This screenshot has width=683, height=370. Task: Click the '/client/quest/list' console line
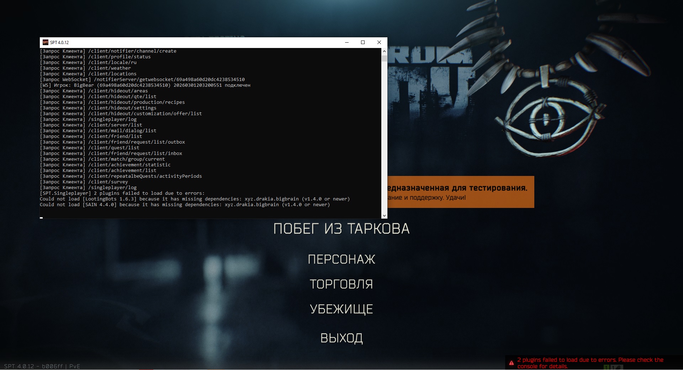click(x=90, y=148)
